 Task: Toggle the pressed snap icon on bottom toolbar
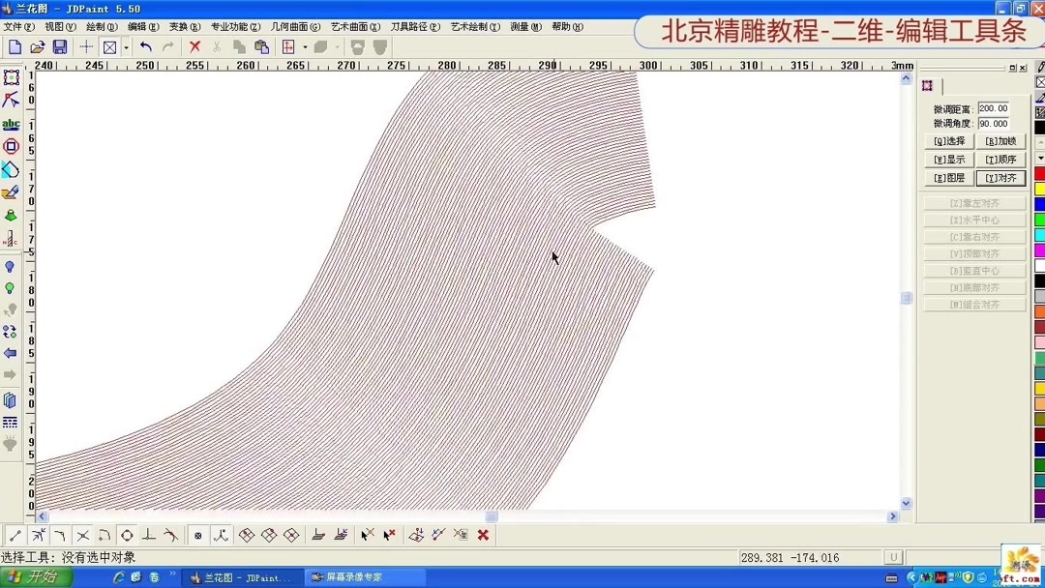coord(198,534)
